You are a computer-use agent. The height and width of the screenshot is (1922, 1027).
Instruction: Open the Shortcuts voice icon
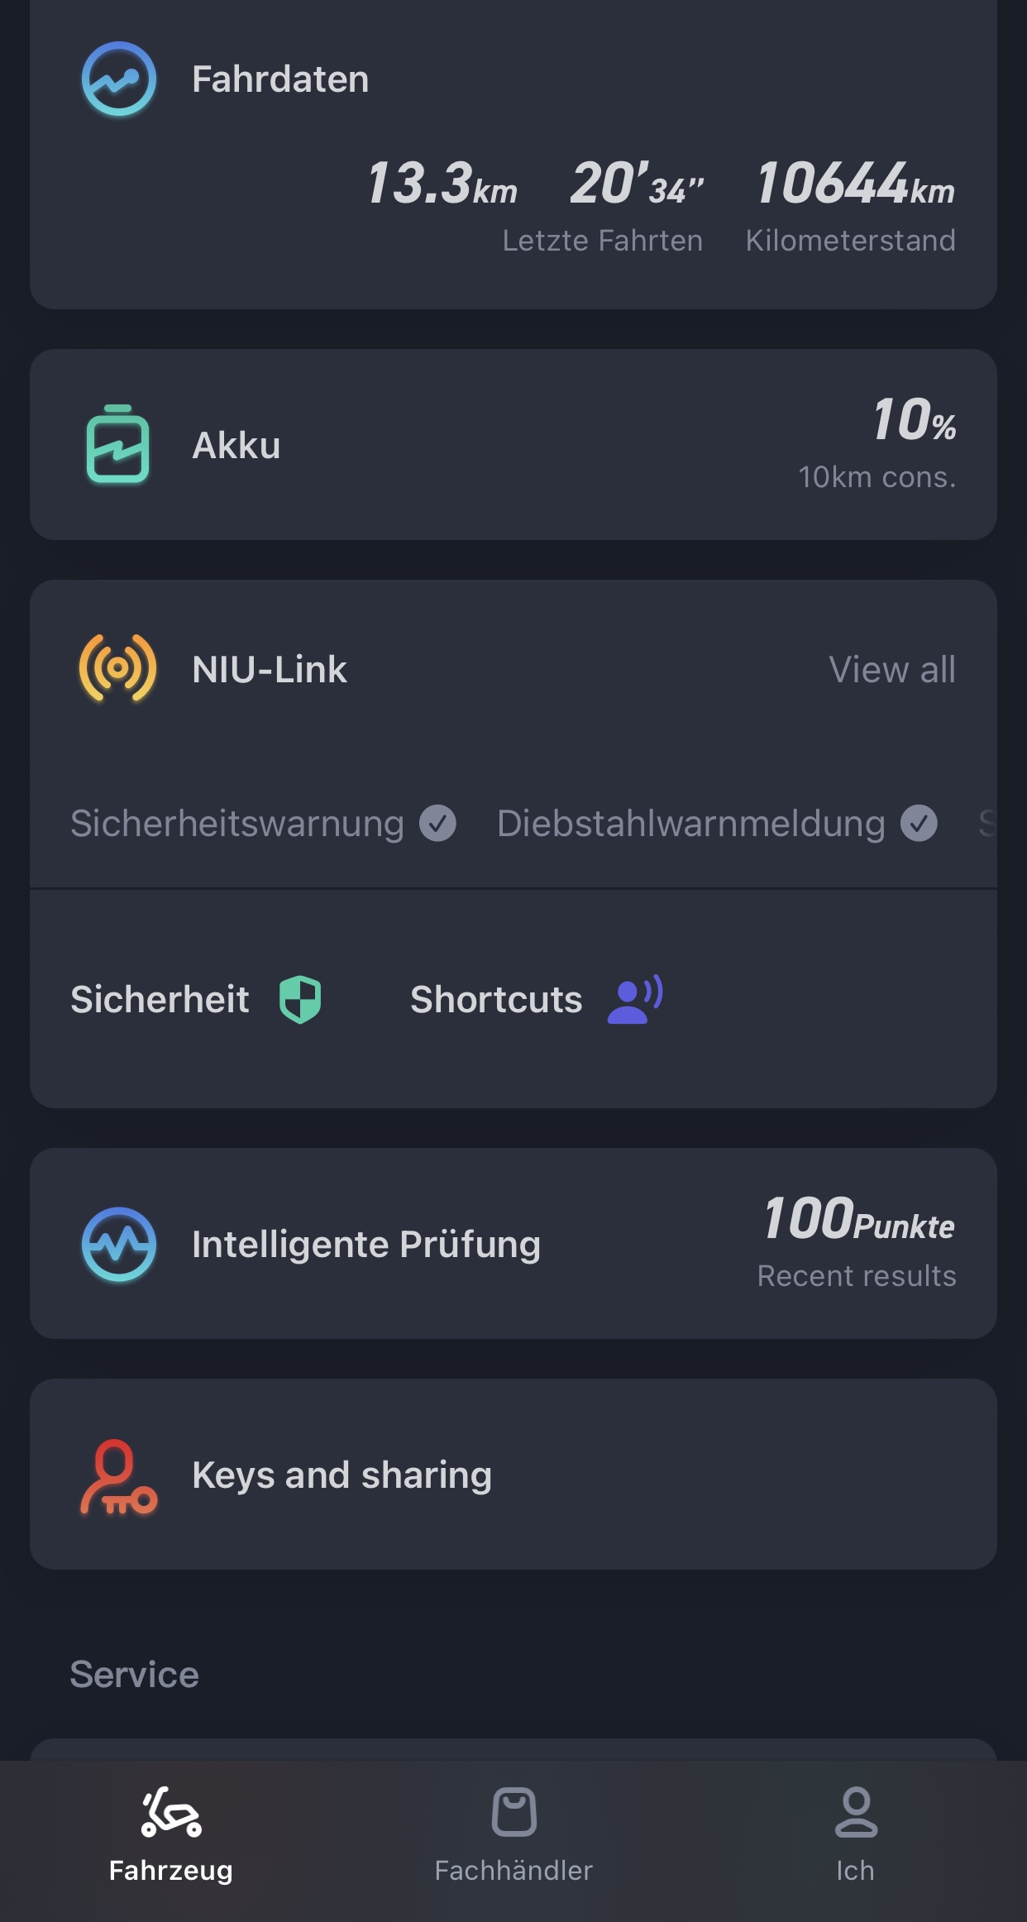(634, 999)
